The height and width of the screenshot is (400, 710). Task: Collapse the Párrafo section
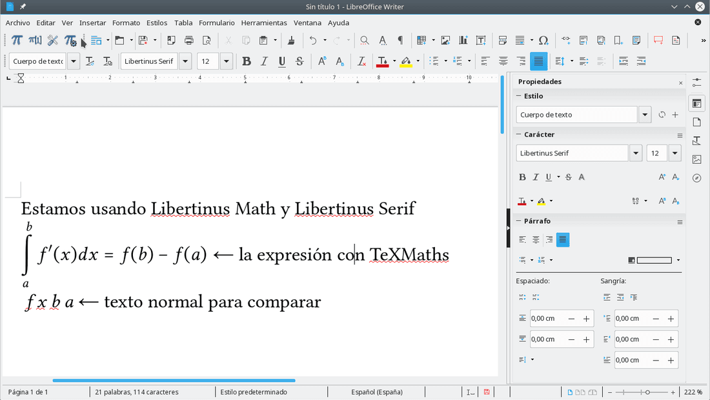click(x=519, y=221)
